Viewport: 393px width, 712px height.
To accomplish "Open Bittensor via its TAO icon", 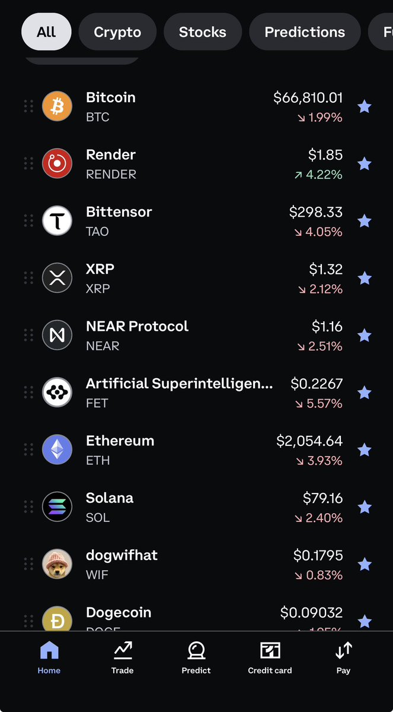I will [57, 221].
